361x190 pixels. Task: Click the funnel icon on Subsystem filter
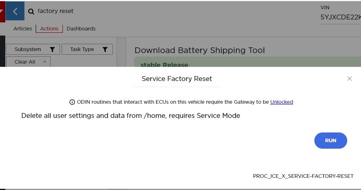[x=52, y=49]
